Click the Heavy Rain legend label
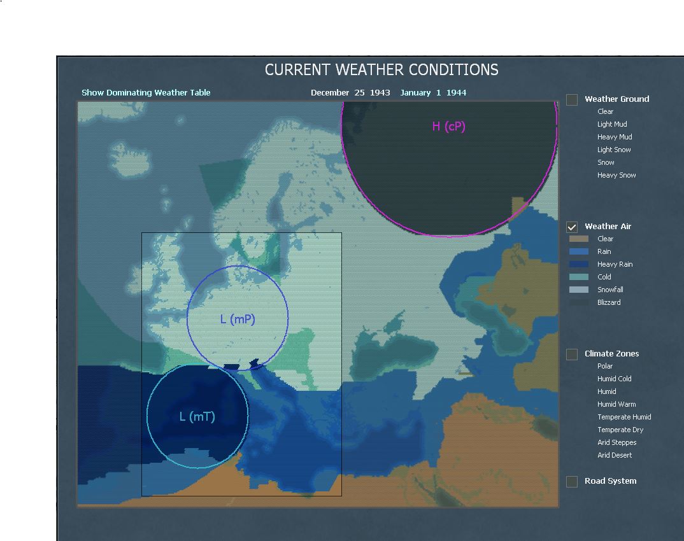The width and height of the screenshot is (684, 541). [615, 264]
